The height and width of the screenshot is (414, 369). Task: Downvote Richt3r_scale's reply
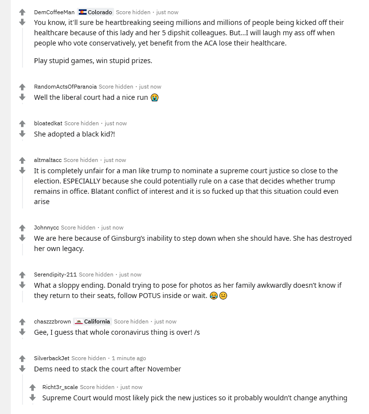coord(32,397)
